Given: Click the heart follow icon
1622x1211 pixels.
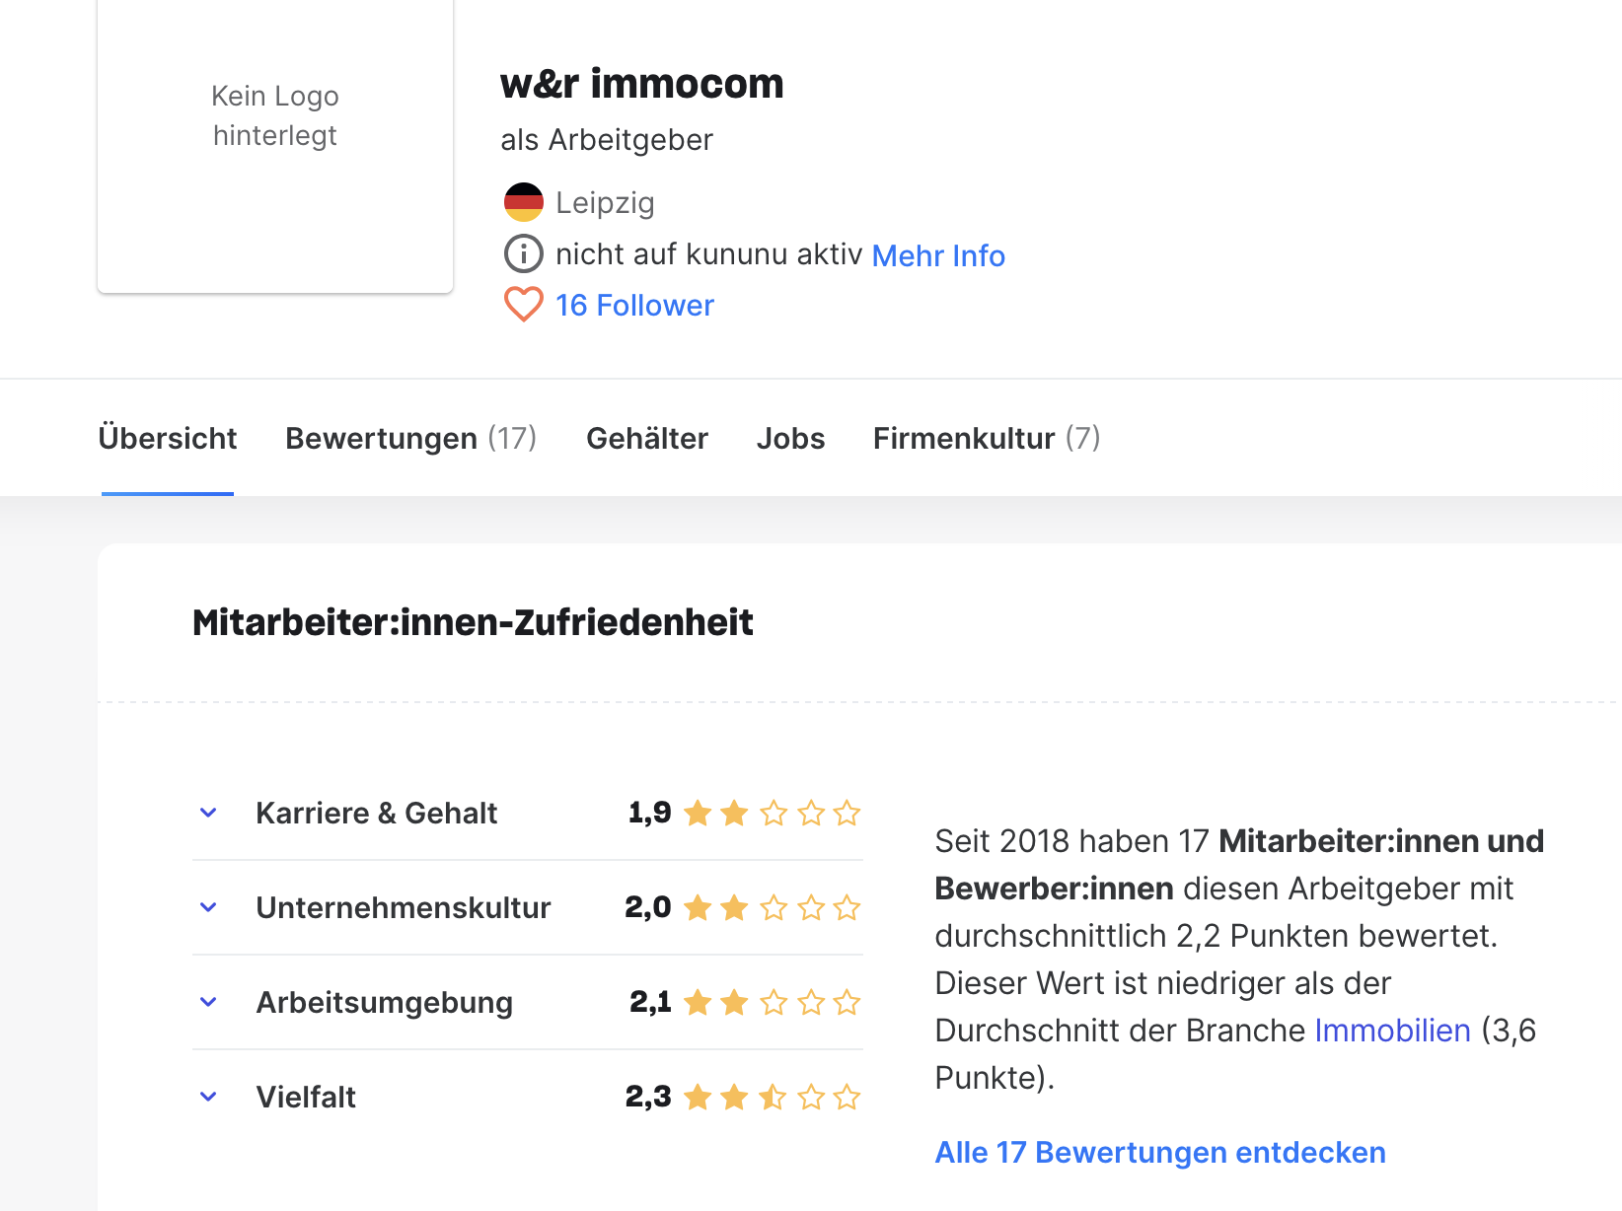Looking at the screenshot, I should pyautogui.click(x=523, y=305).
